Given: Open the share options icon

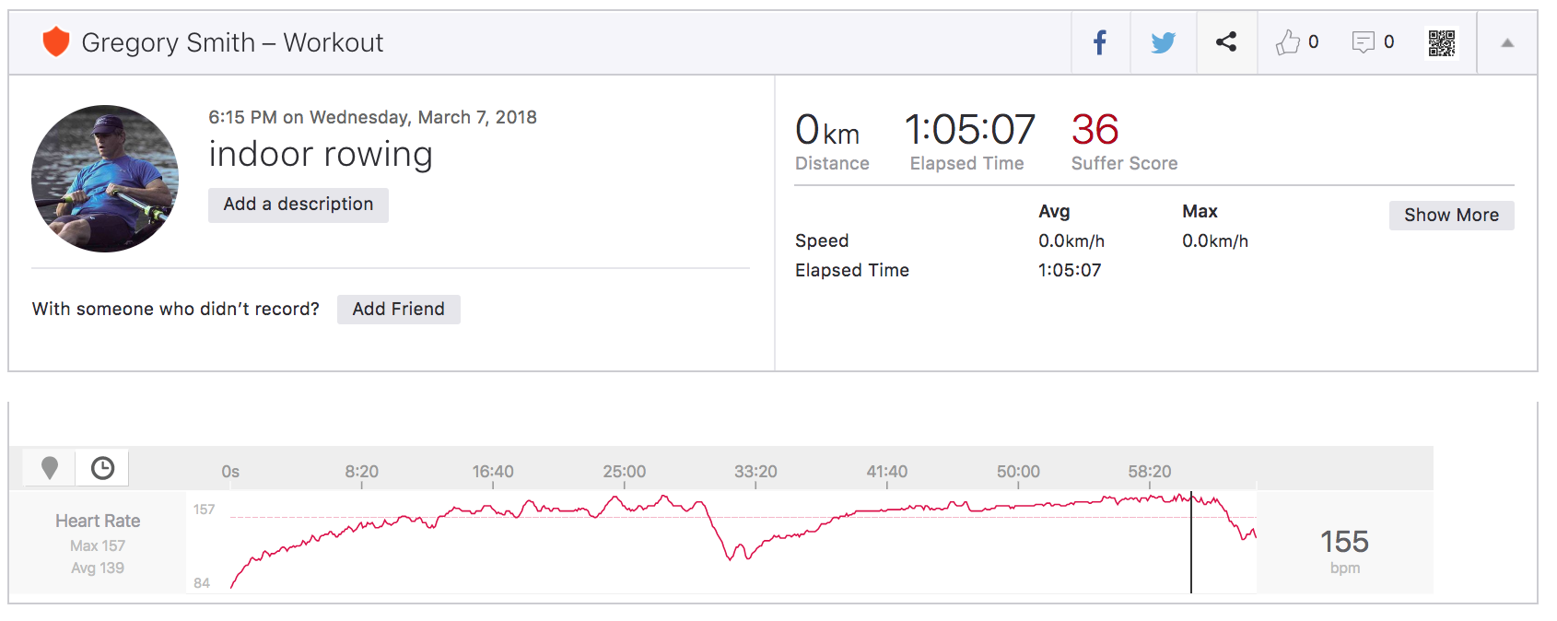Looking at the screenshot, I should [x=1226, y=41].
